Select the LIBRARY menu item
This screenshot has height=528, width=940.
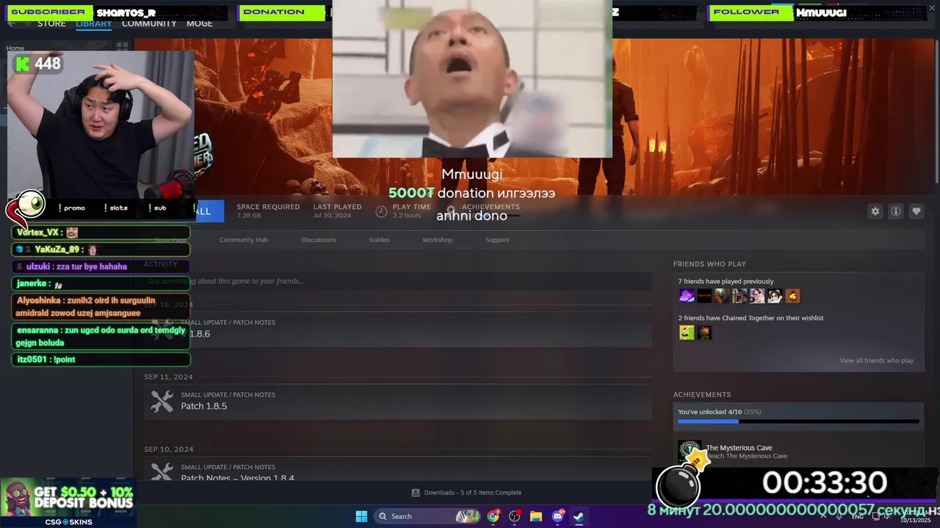94,23
